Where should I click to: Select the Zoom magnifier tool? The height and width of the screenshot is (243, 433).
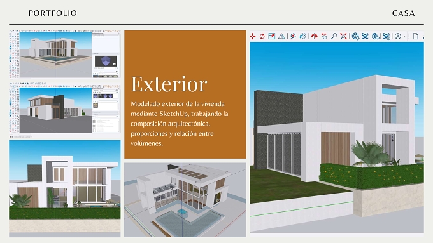click(334, 36)
